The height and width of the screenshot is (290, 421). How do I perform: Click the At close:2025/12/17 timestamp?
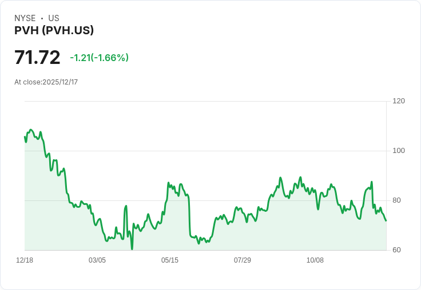tap(46, 82)
